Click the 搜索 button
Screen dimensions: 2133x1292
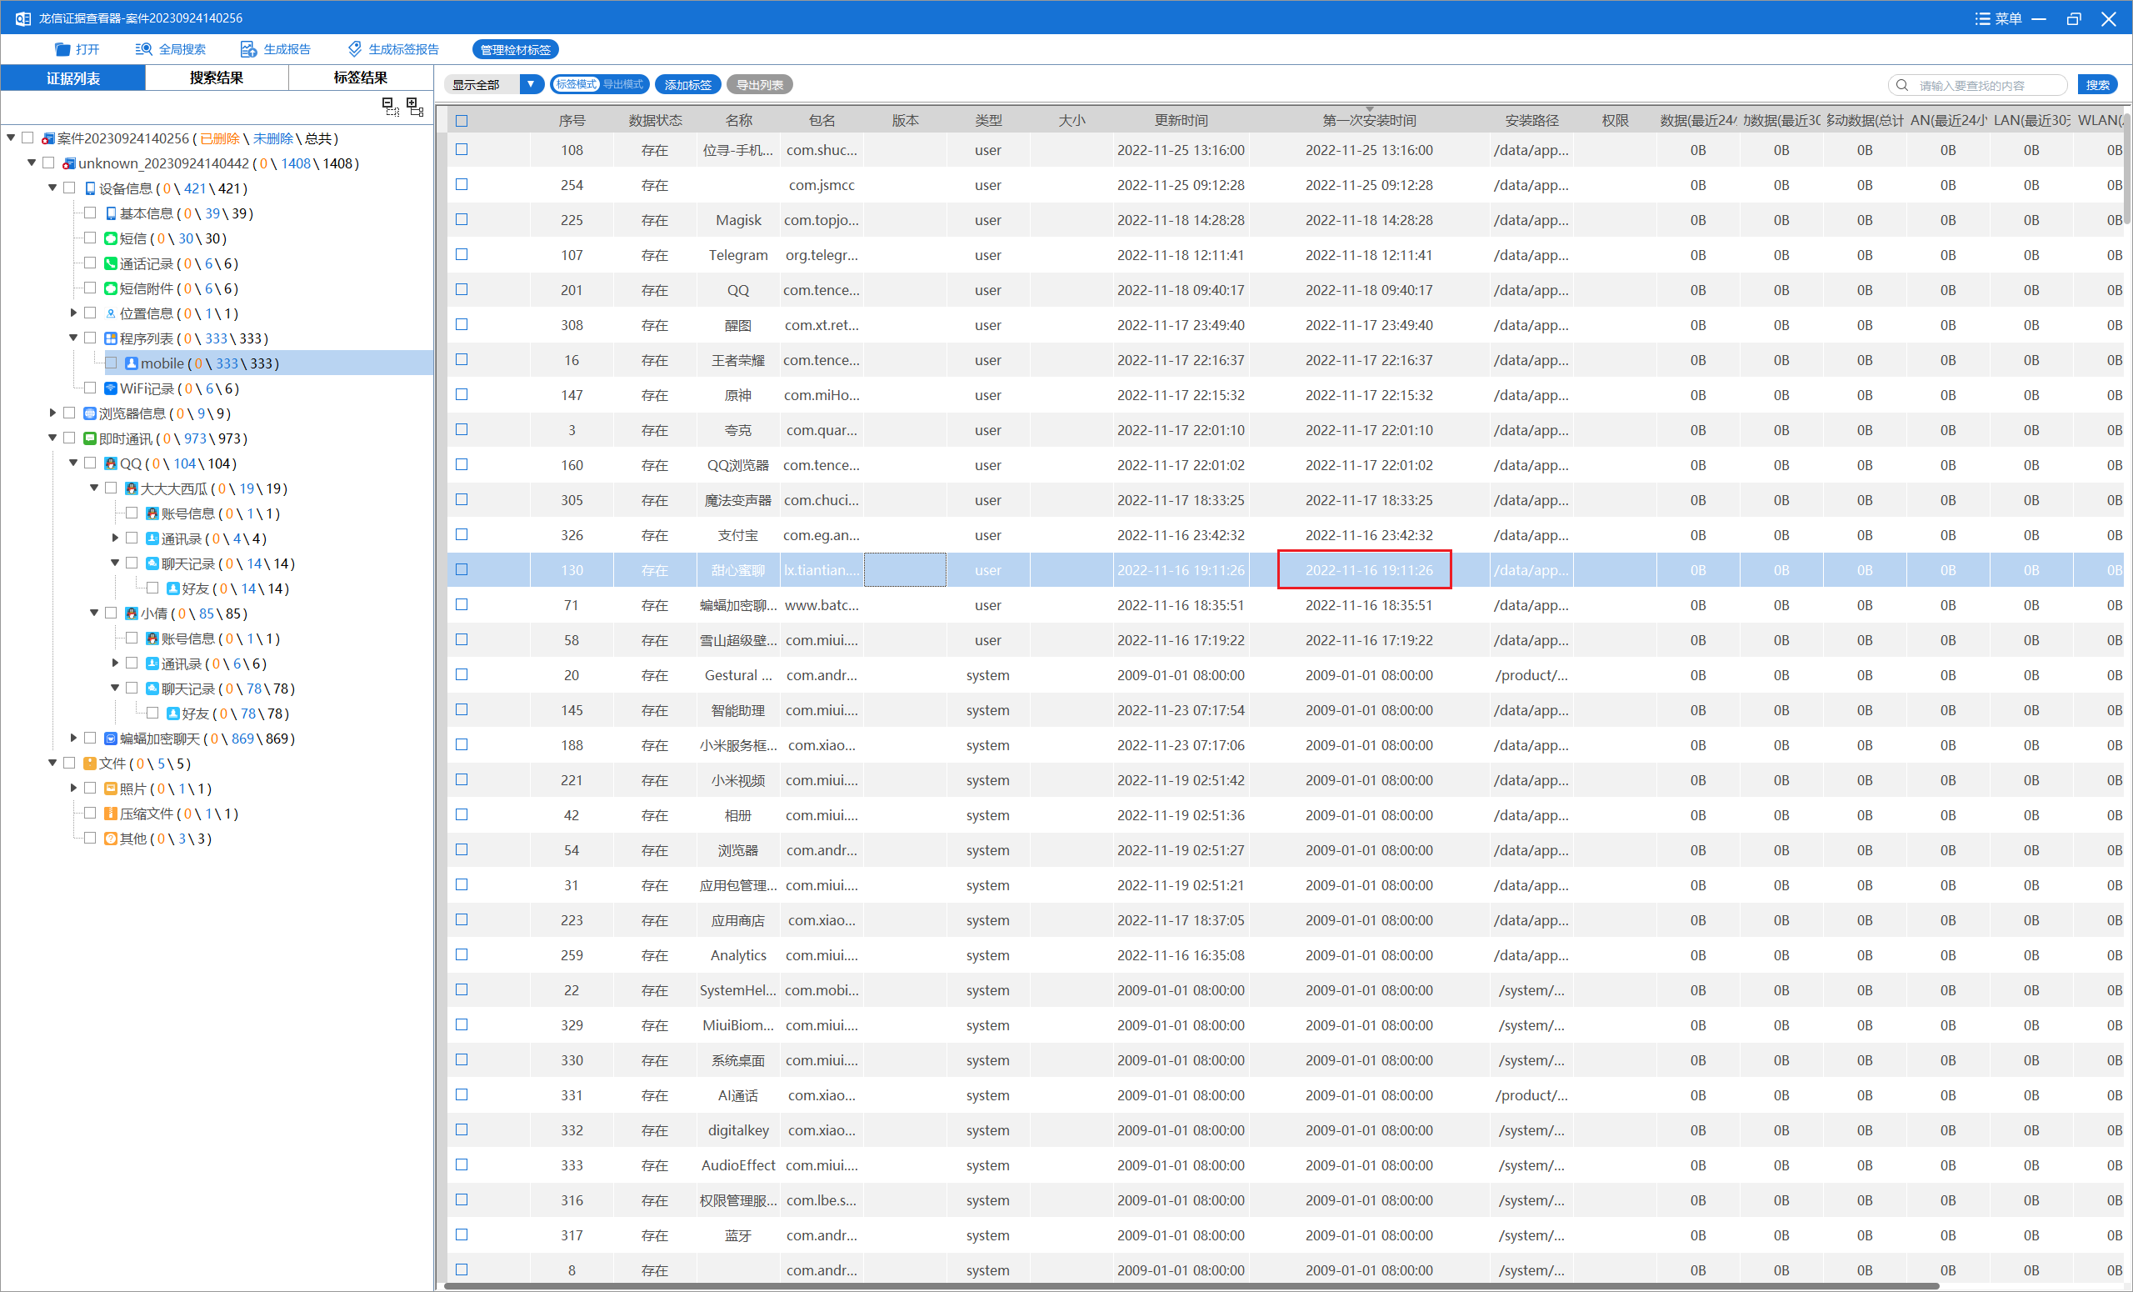[x=2097, y=85]
